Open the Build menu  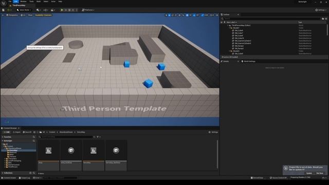(39, 2)
